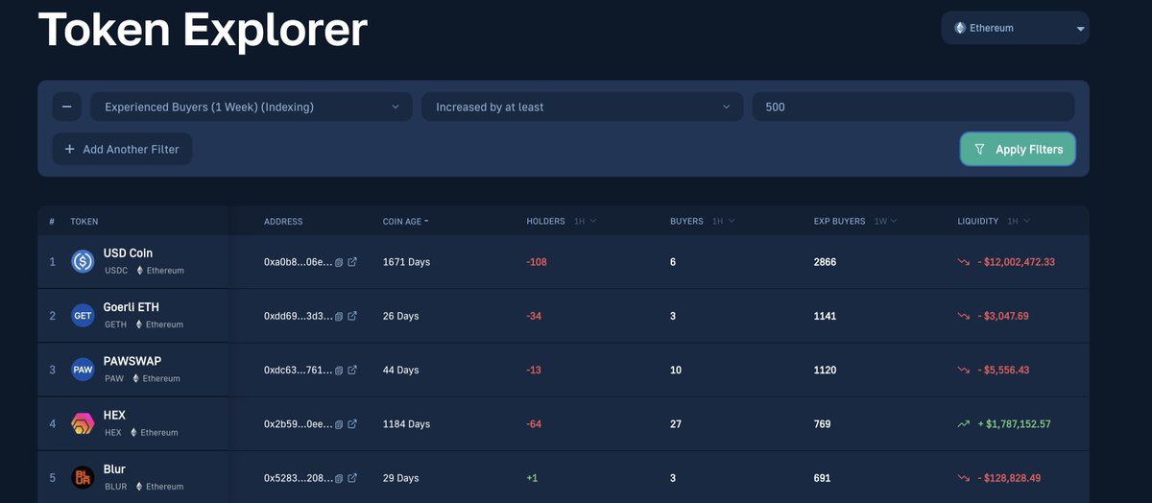Click the holders value -108
The height and width of the screenshot is (503, 1152).
[537, 262]
